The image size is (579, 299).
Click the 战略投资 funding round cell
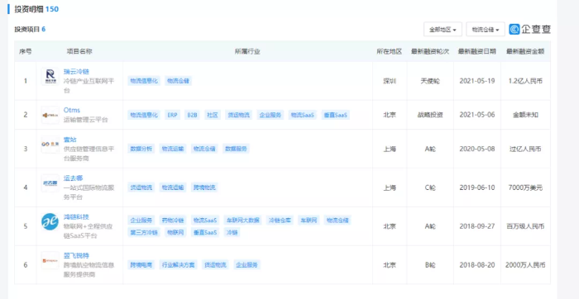(430, 115)
